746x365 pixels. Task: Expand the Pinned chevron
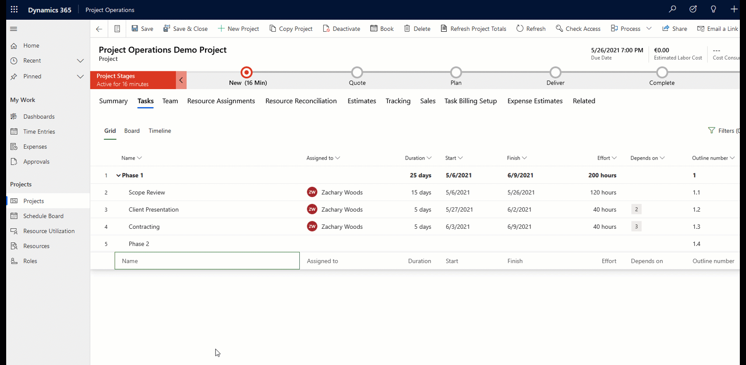[80, 77]
